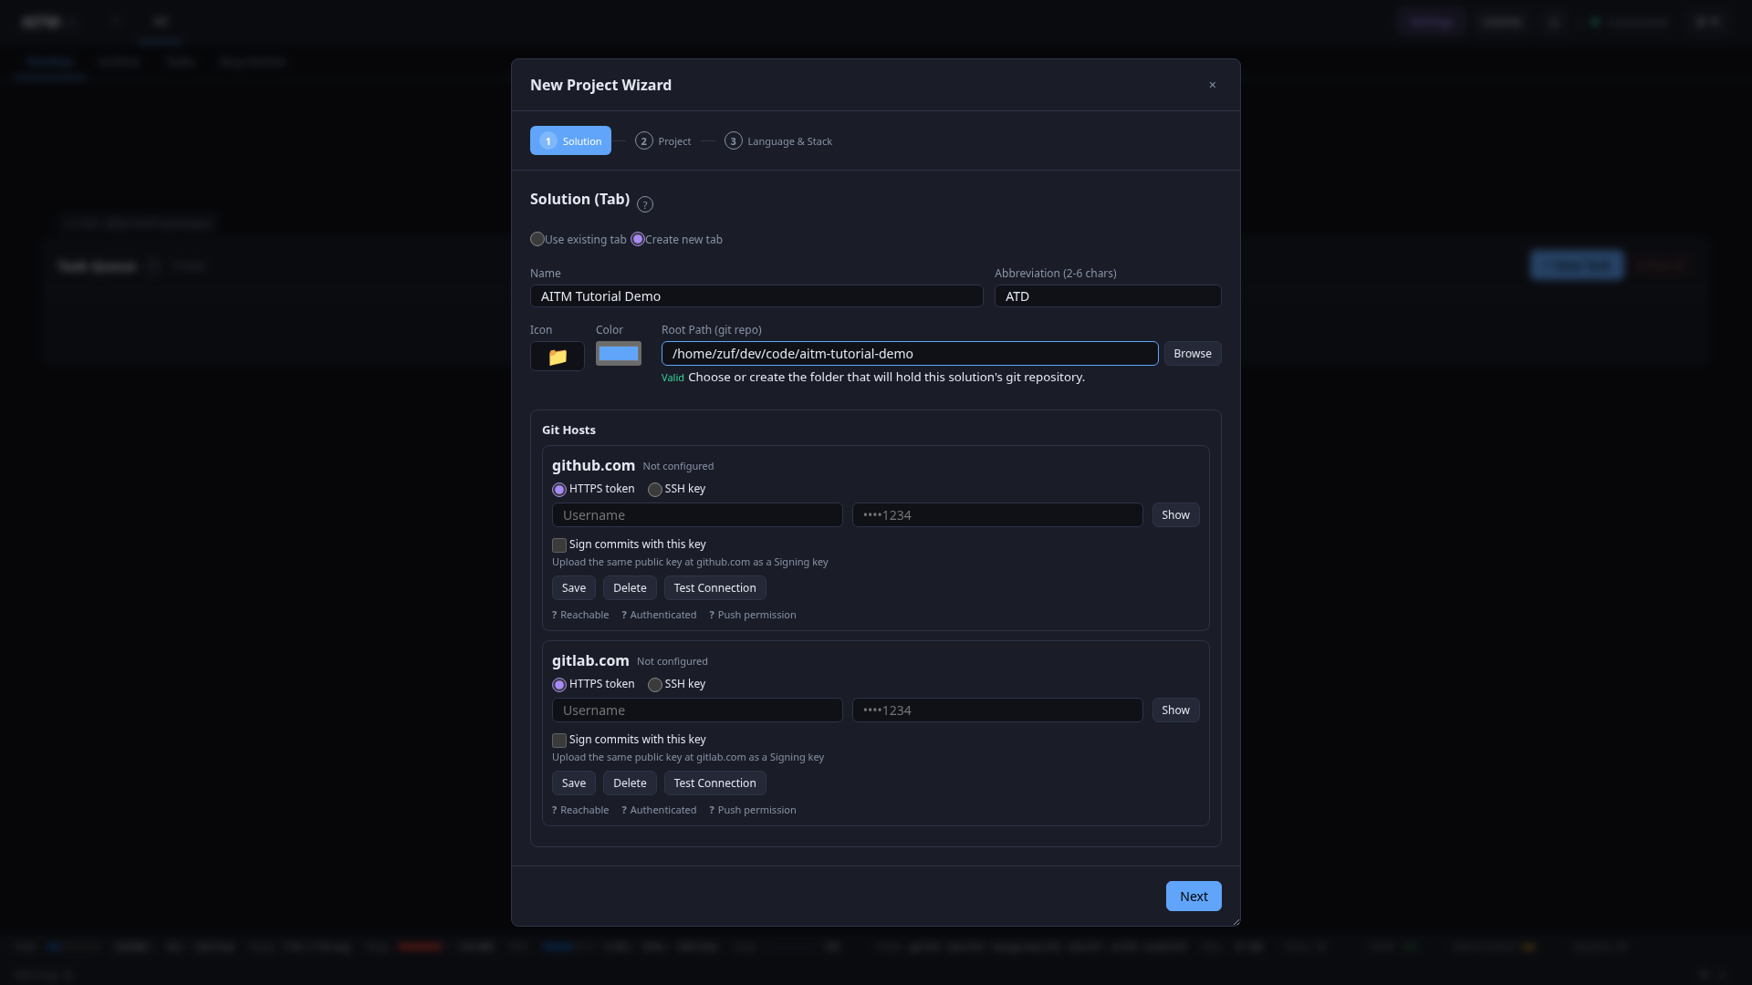The height and width of the screenshot is (985, 1752).
Task: Focus the solution Name field
Action: (756, 296)
